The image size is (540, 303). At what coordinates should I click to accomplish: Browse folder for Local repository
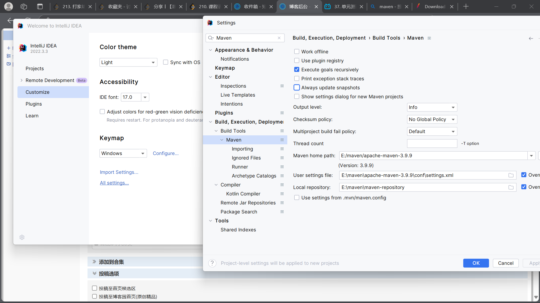click(x=511, y=187)
